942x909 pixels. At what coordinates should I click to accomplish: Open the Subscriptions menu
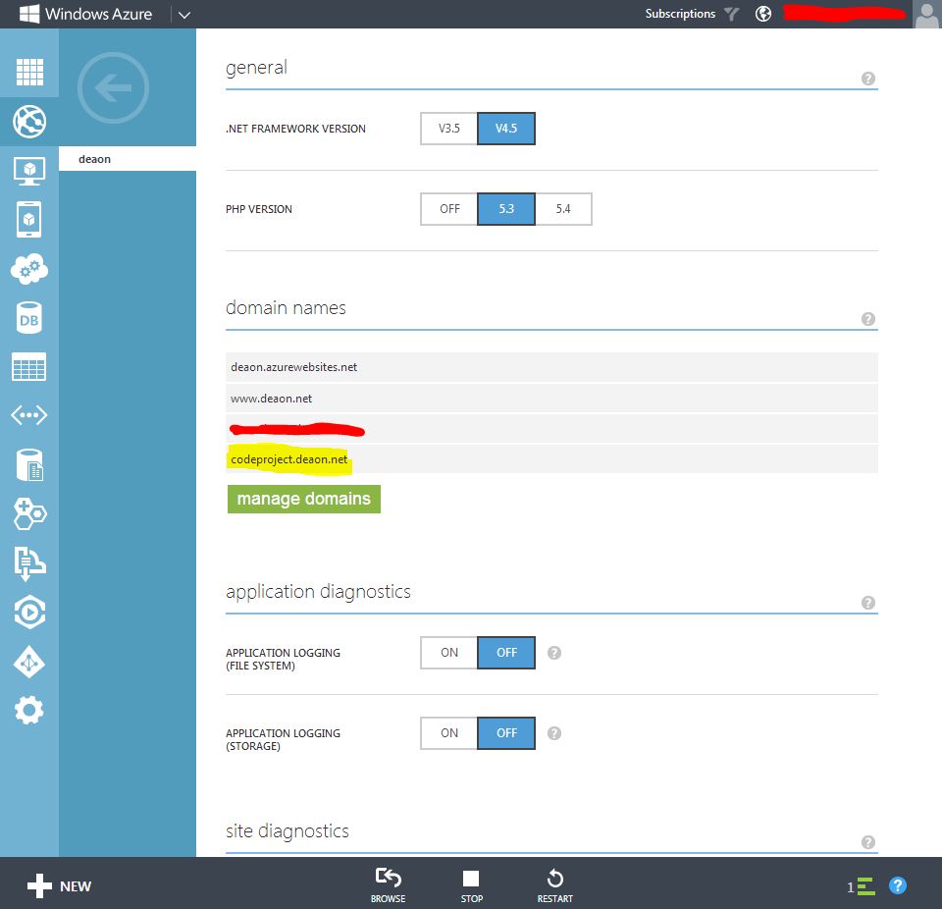[680, 14]
